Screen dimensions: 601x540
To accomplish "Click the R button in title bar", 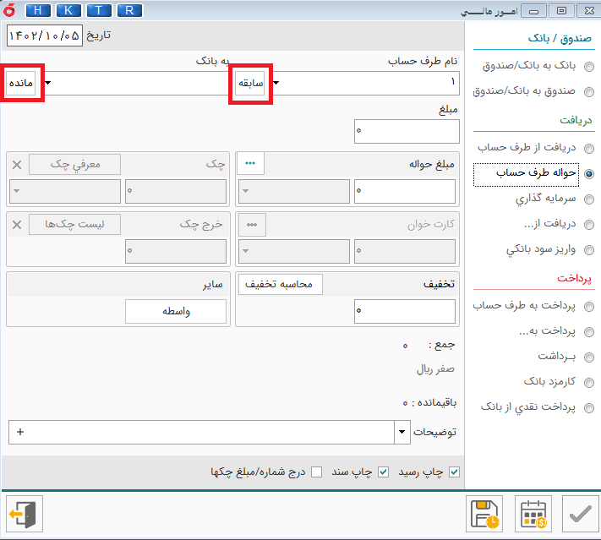I will [x=128, y=10].
